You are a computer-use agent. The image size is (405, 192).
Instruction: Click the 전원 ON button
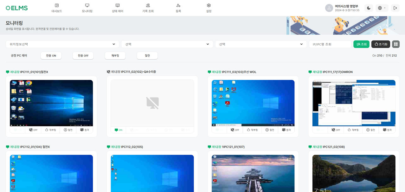(51, 56)
